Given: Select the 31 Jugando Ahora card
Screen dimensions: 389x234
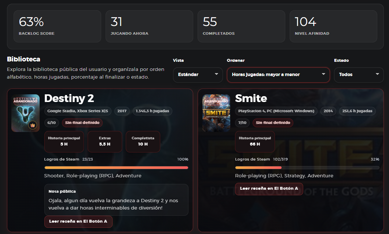Looking at the screenshot, I should 149,26.
